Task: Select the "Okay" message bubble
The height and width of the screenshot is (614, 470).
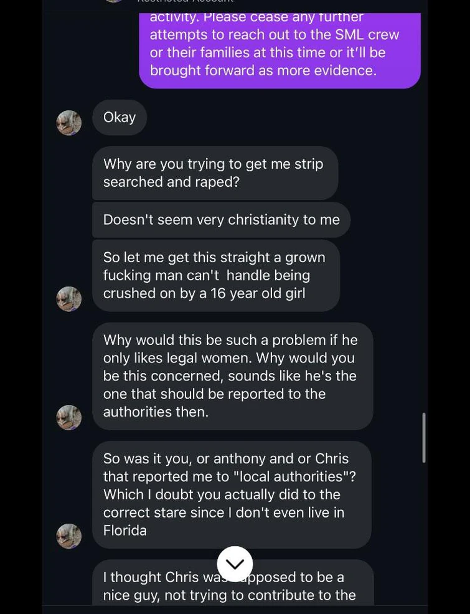Action: 120,118
